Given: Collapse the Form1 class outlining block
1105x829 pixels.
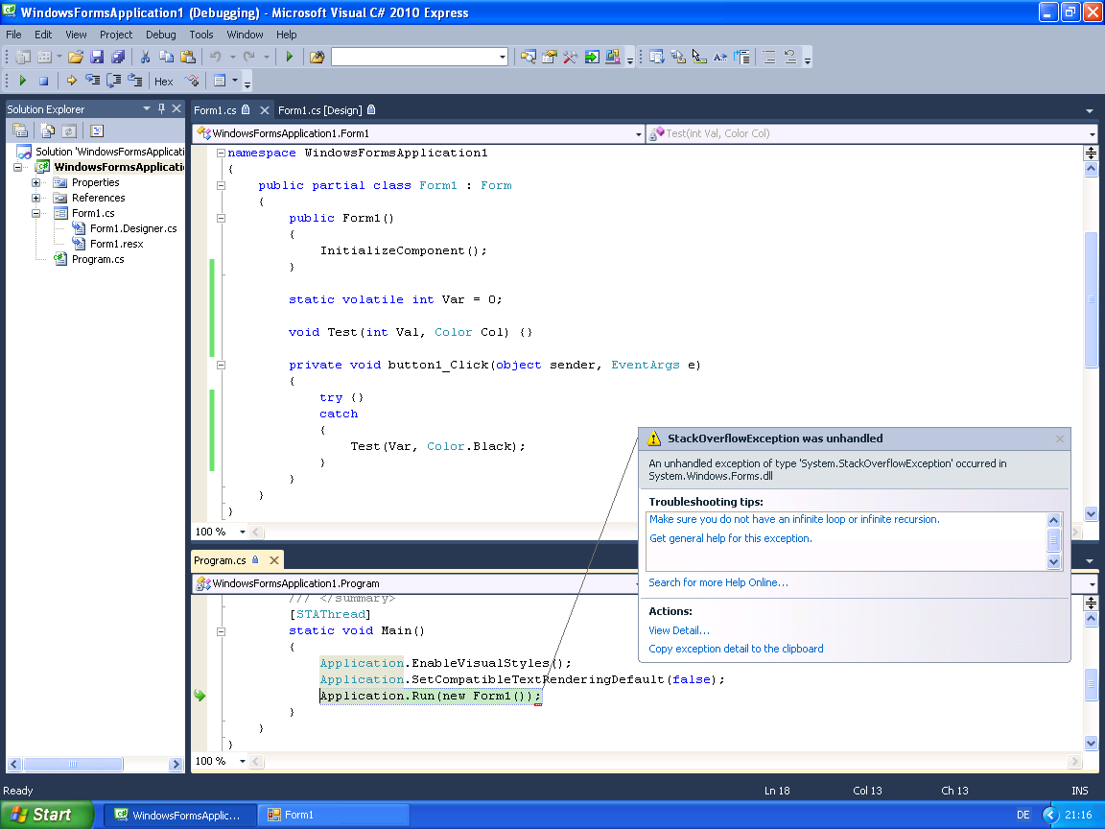Looking at the screenshot, I should [221, 185].
